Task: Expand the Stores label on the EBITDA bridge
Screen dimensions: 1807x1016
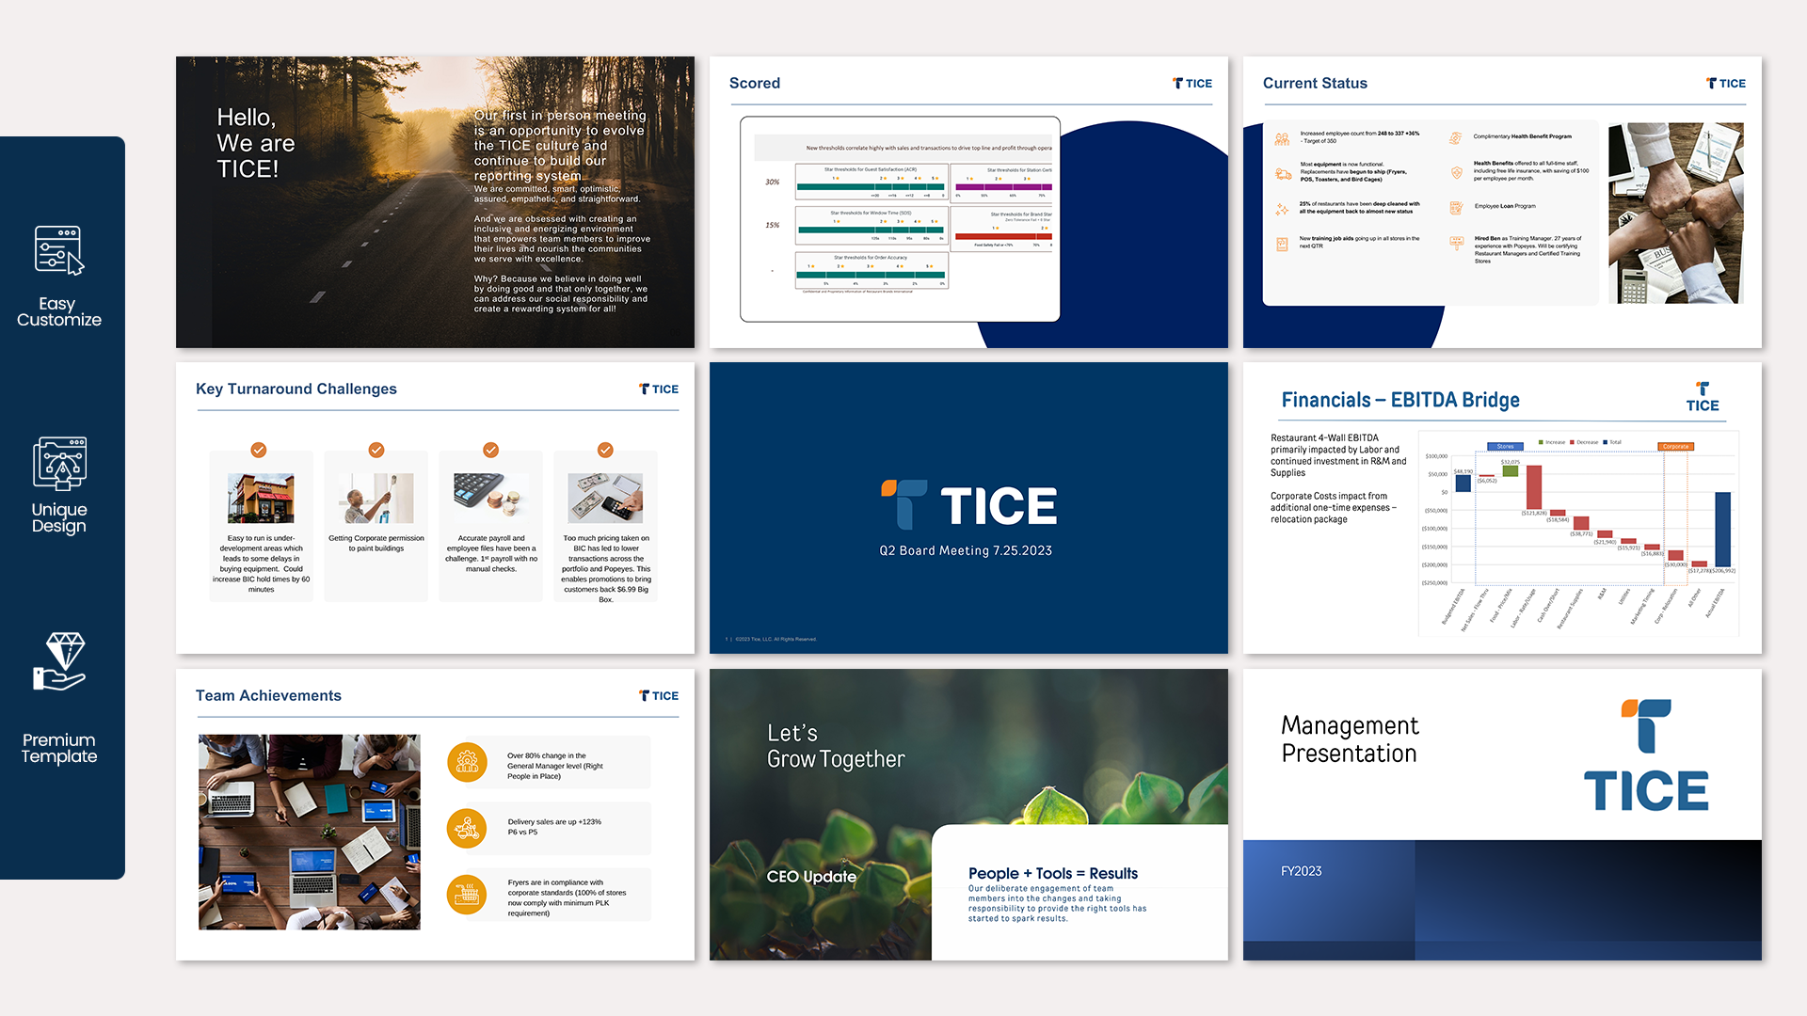Action: click(1504, 446)
